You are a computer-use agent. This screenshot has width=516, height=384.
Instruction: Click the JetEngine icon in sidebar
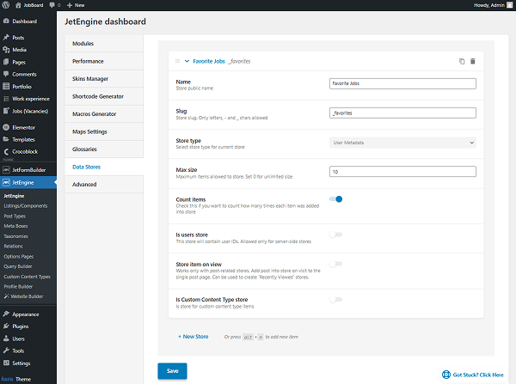pos(6,182)
